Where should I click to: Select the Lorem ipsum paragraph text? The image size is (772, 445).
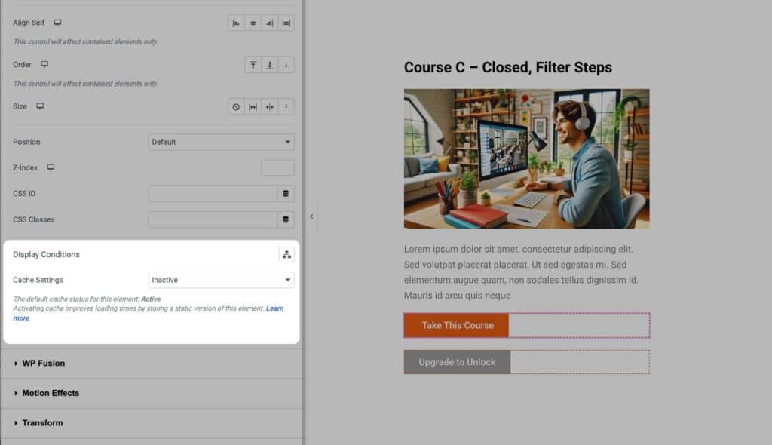coord(521,272)
